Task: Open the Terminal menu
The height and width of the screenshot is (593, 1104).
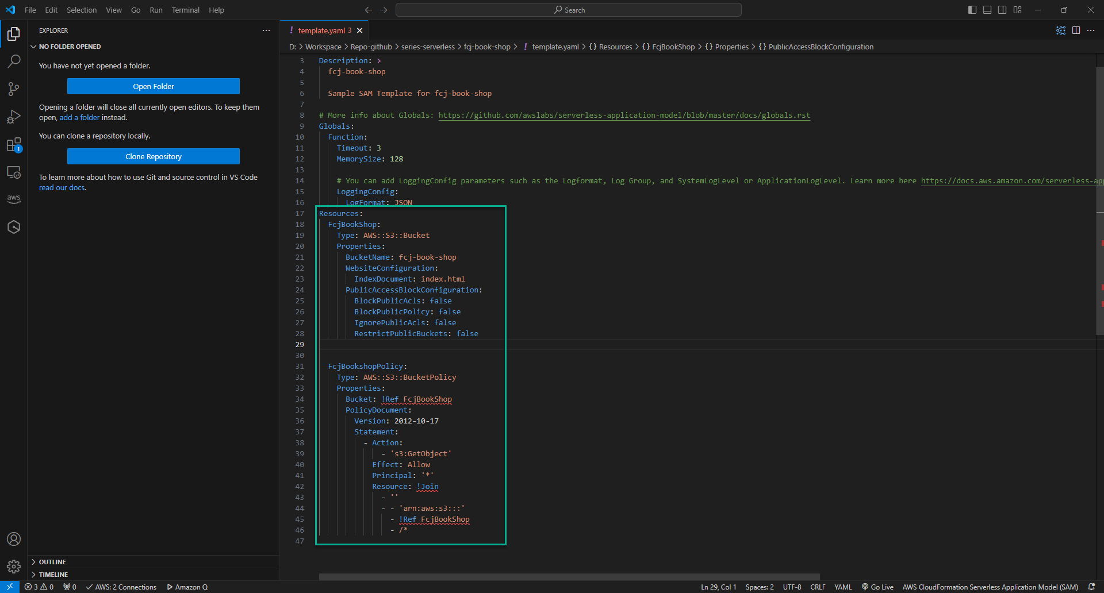Action: point(186,10)
